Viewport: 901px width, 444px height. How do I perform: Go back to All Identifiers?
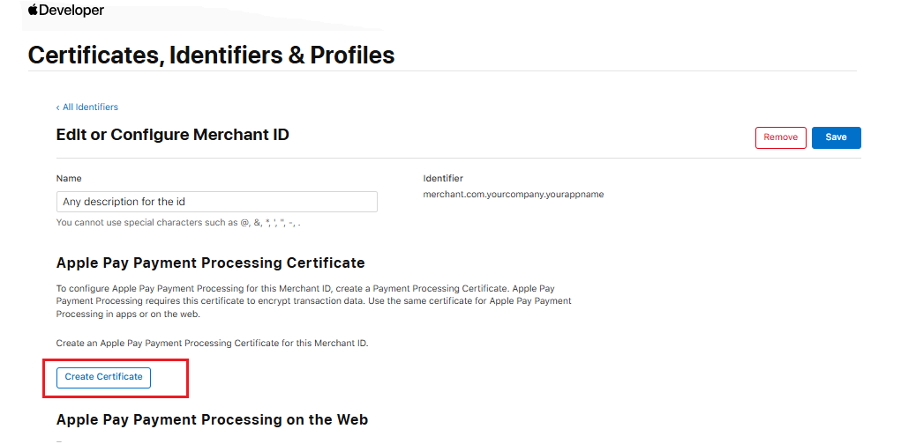click(x=90, y=107)
